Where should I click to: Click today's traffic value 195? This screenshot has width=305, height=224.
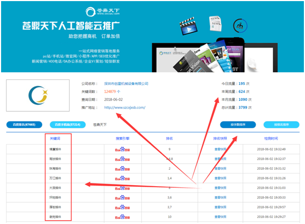click(241, 84)
